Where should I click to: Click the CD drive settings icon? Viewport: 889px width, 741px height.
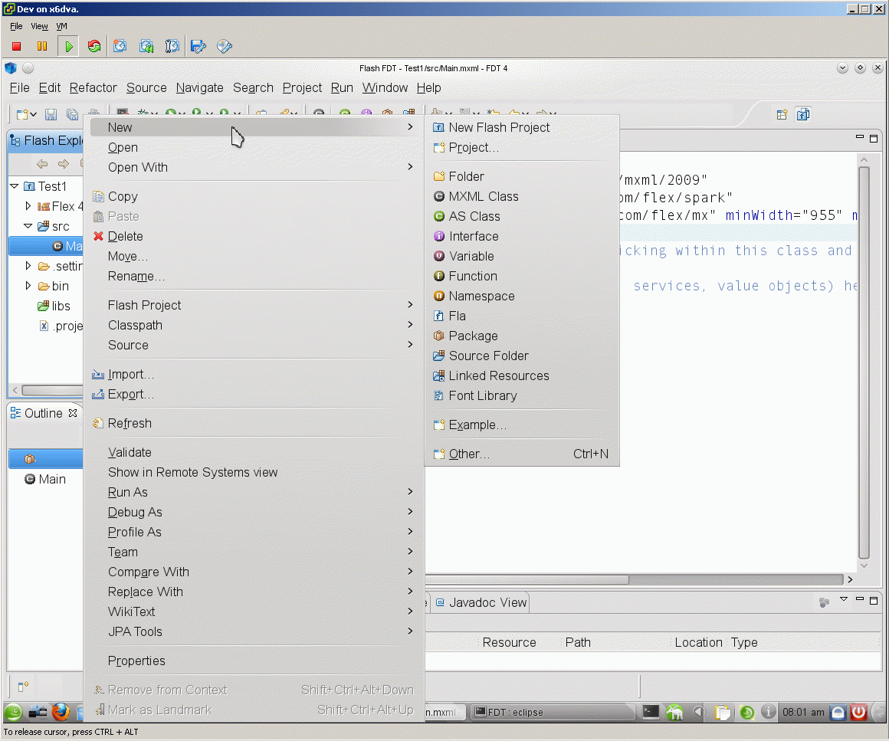click(x=225, y=47)
